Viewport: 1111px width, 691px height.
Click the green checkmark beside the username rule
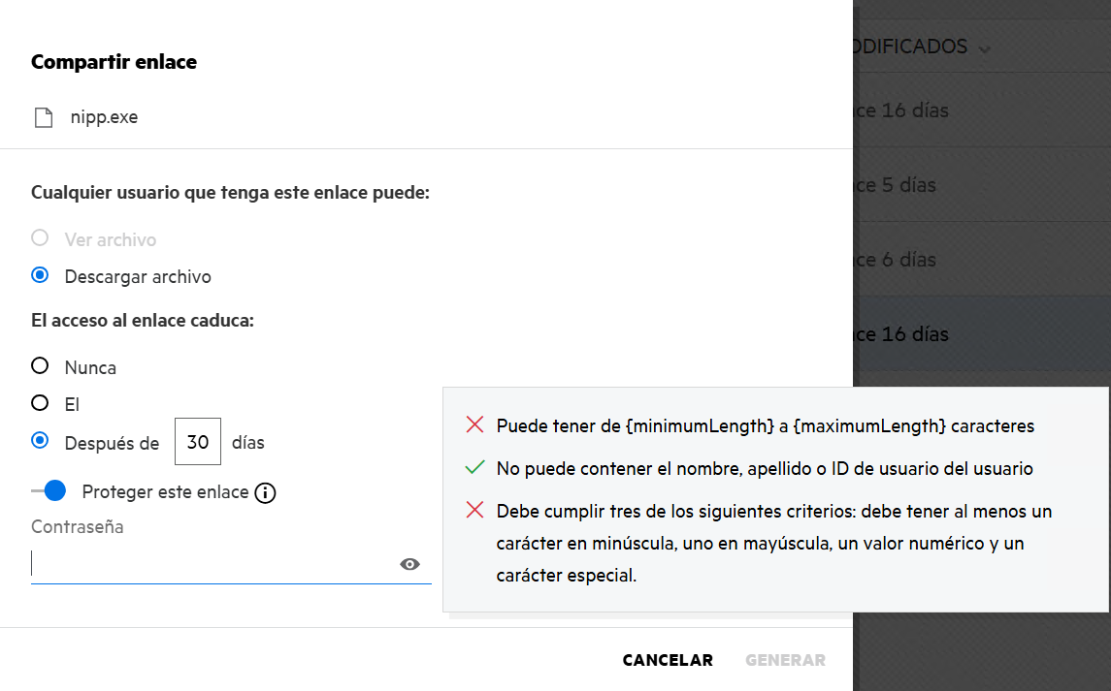tap(474, 468)
